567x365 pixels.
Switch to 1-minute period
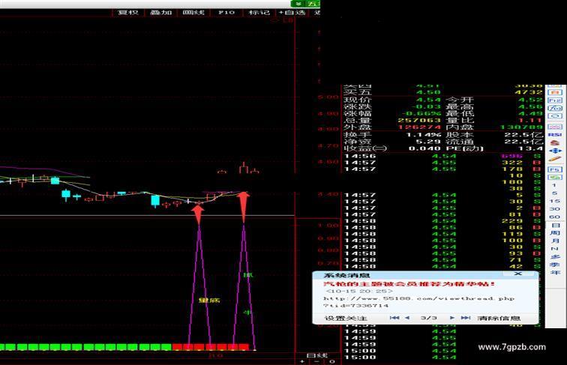pos(555,185)
